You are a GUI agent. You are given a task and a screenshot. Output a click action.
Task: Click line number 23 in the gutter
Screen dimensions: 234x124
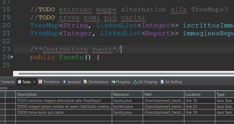(6, 49)
